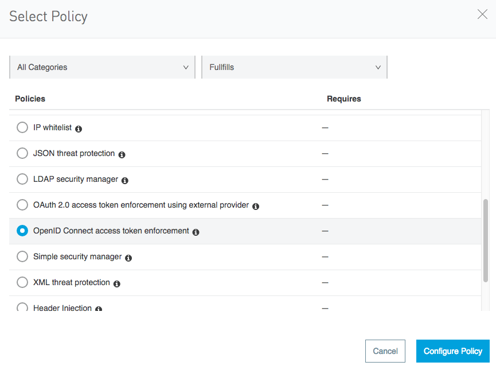496x366 pixels.
Task: Select the IP whitelist radio button
Action: click(x=22, y=127)
